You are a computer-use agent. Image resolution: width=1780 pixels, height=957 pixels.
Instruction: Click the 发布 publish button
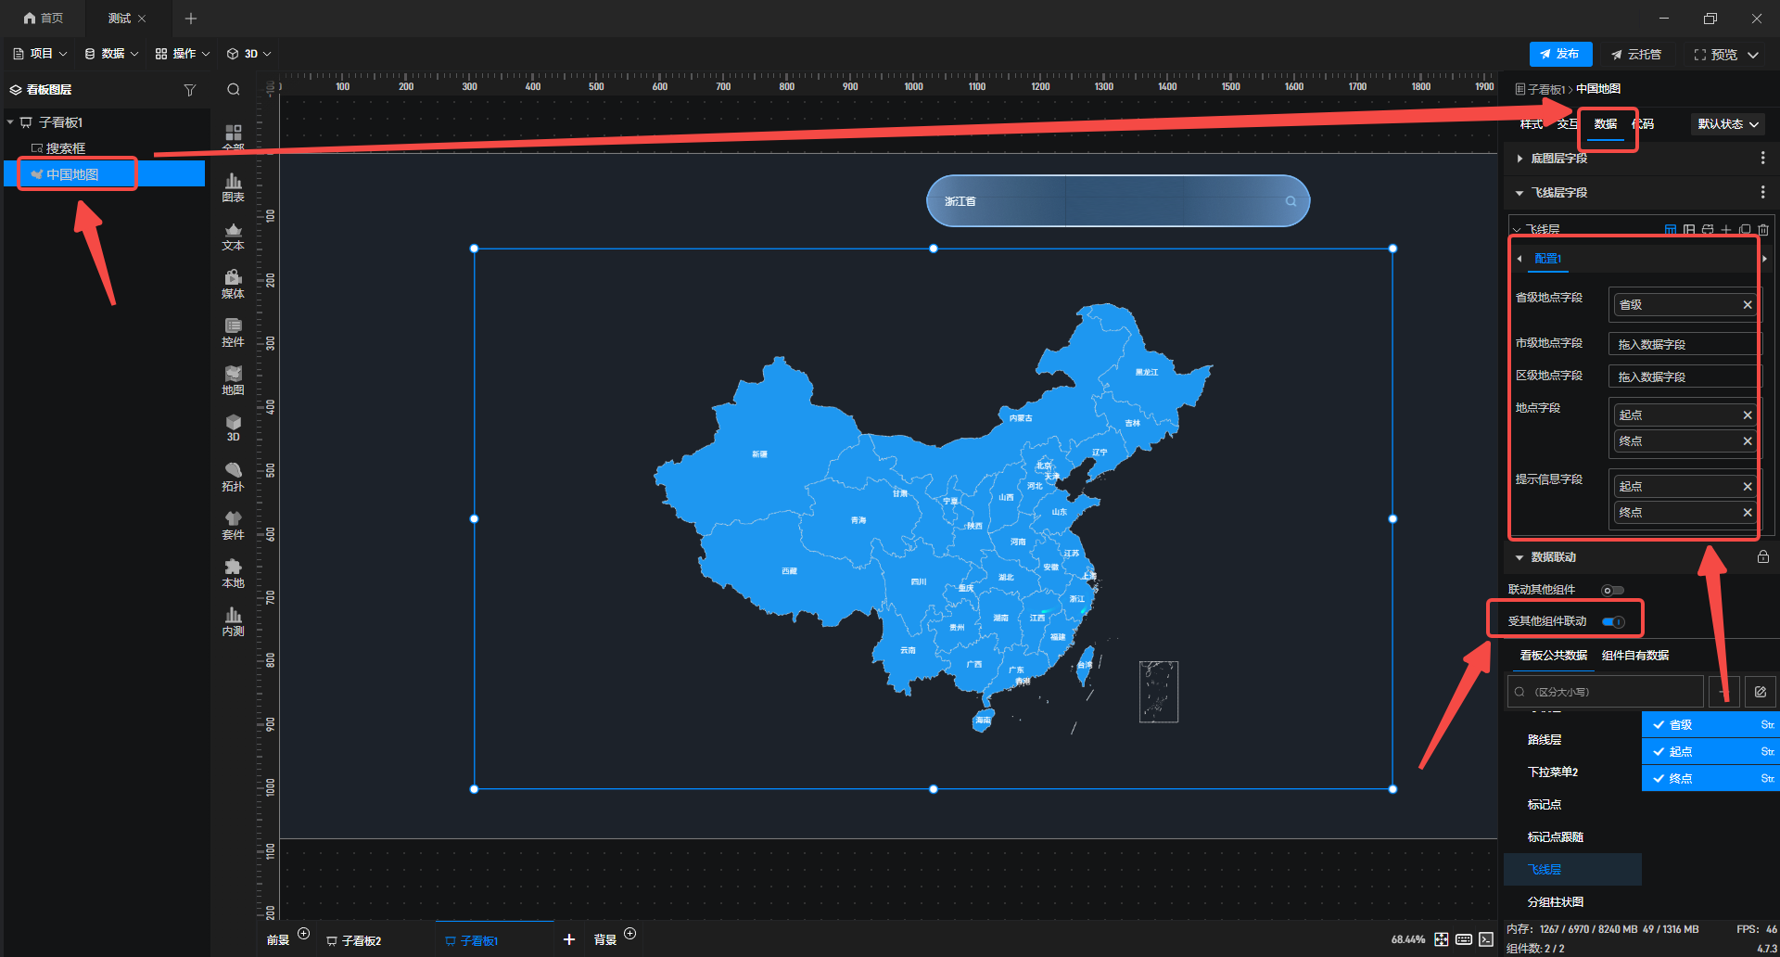(x=1560, y=54)
